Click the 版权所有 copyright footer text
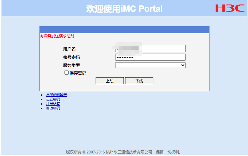The width and height of the screenshot is (248, 156). (x=124, y=152)
